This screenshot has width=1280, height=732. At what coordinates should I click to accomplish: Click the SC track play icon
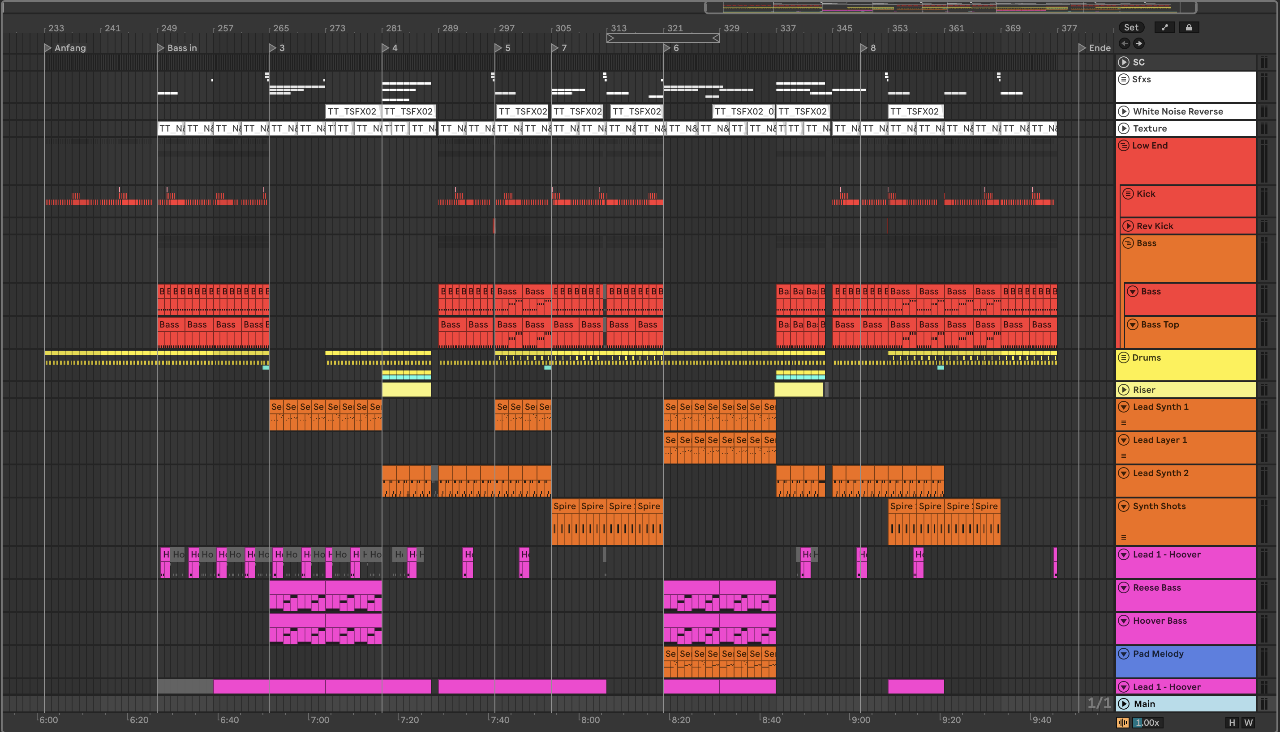point(1124,62)
